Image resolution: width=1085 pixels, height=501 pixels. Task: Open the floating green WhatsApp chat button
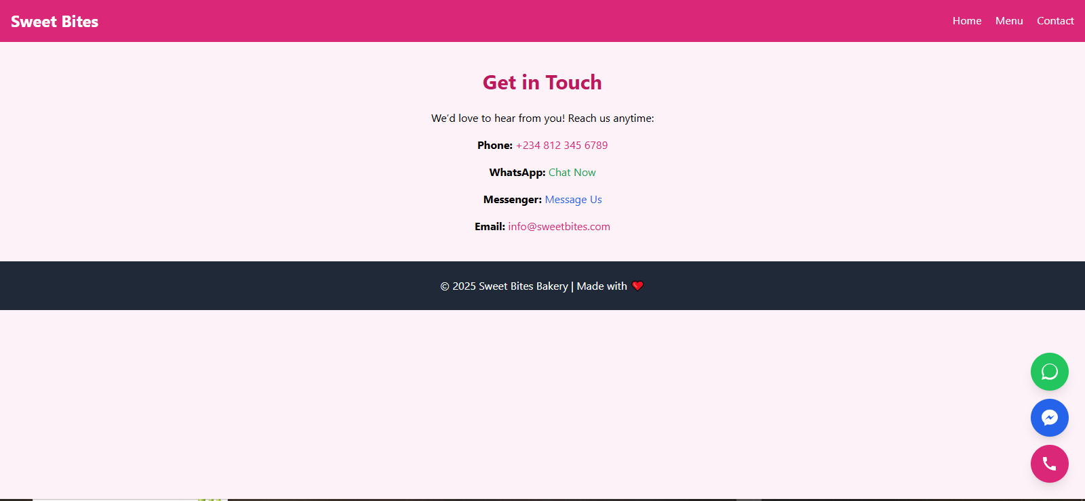pyautogui.click(x=1049, y=372)
